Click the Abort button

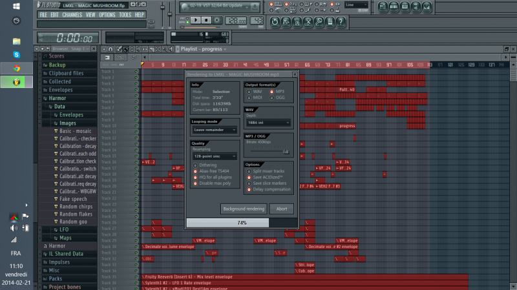[282, 209]
